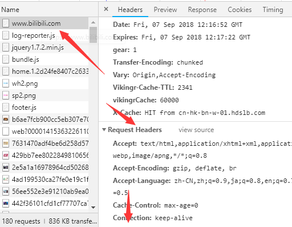Close the request details panel
The image size is (292, 227).
[106, 9]
